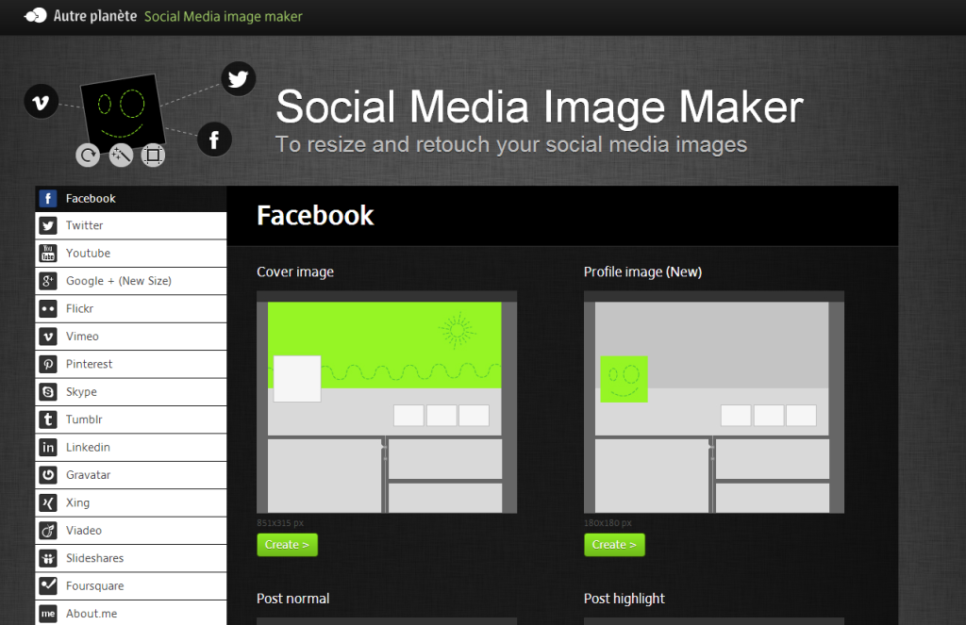Open the About.me section
966x625 pixels.
[x=130, y=614]
